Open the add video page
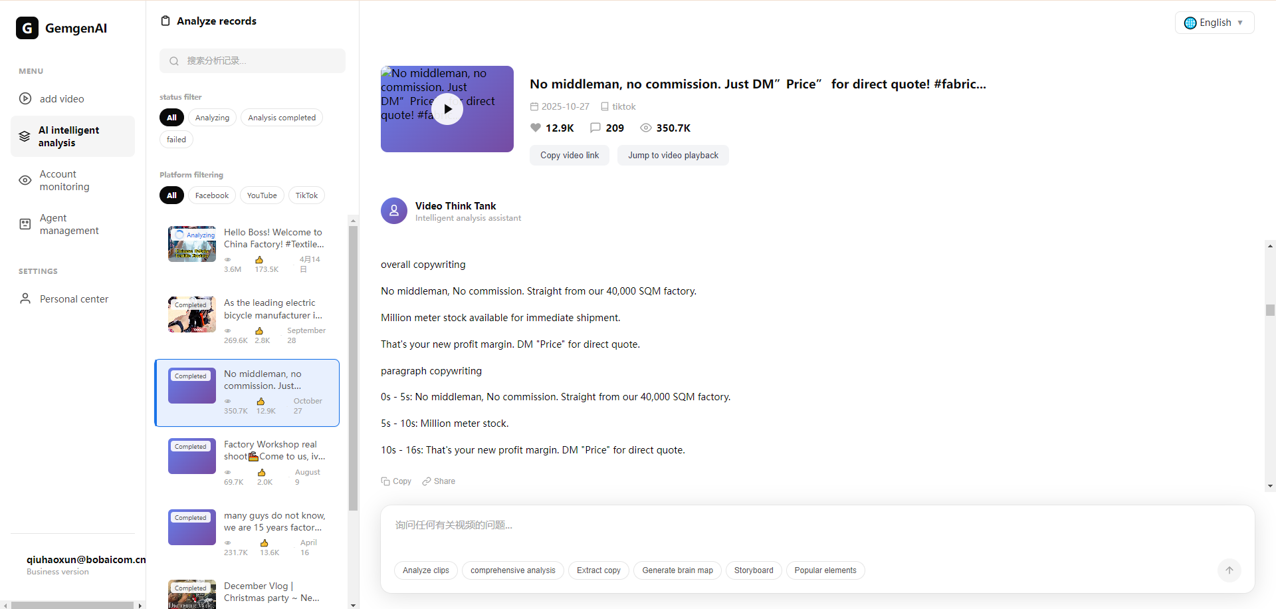Screen dimensions: 1276x609 point(61,99)
